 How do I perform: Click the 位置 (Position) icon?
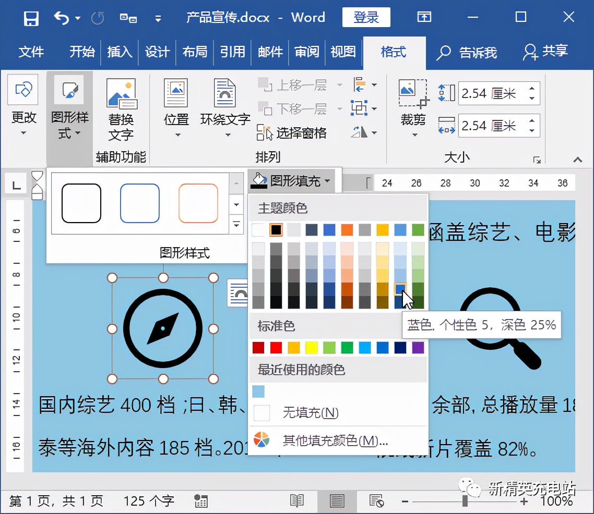coord(176,107)
